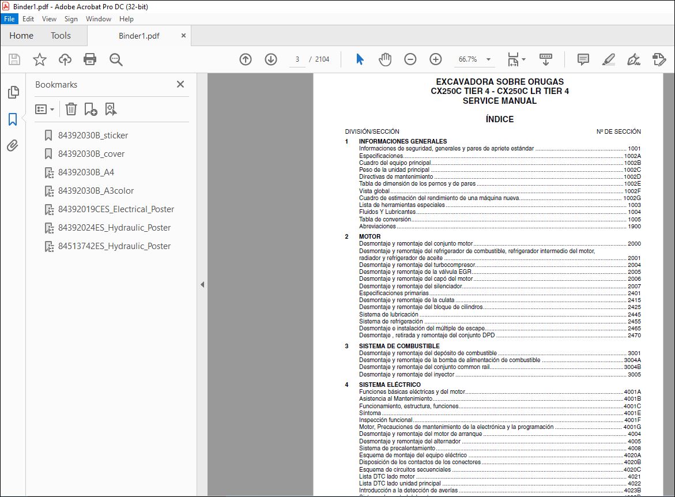Click 'SISTEMA DE COMBUSTIBLE' section heading
Screen dimensions: 675x497
[399, 346]
